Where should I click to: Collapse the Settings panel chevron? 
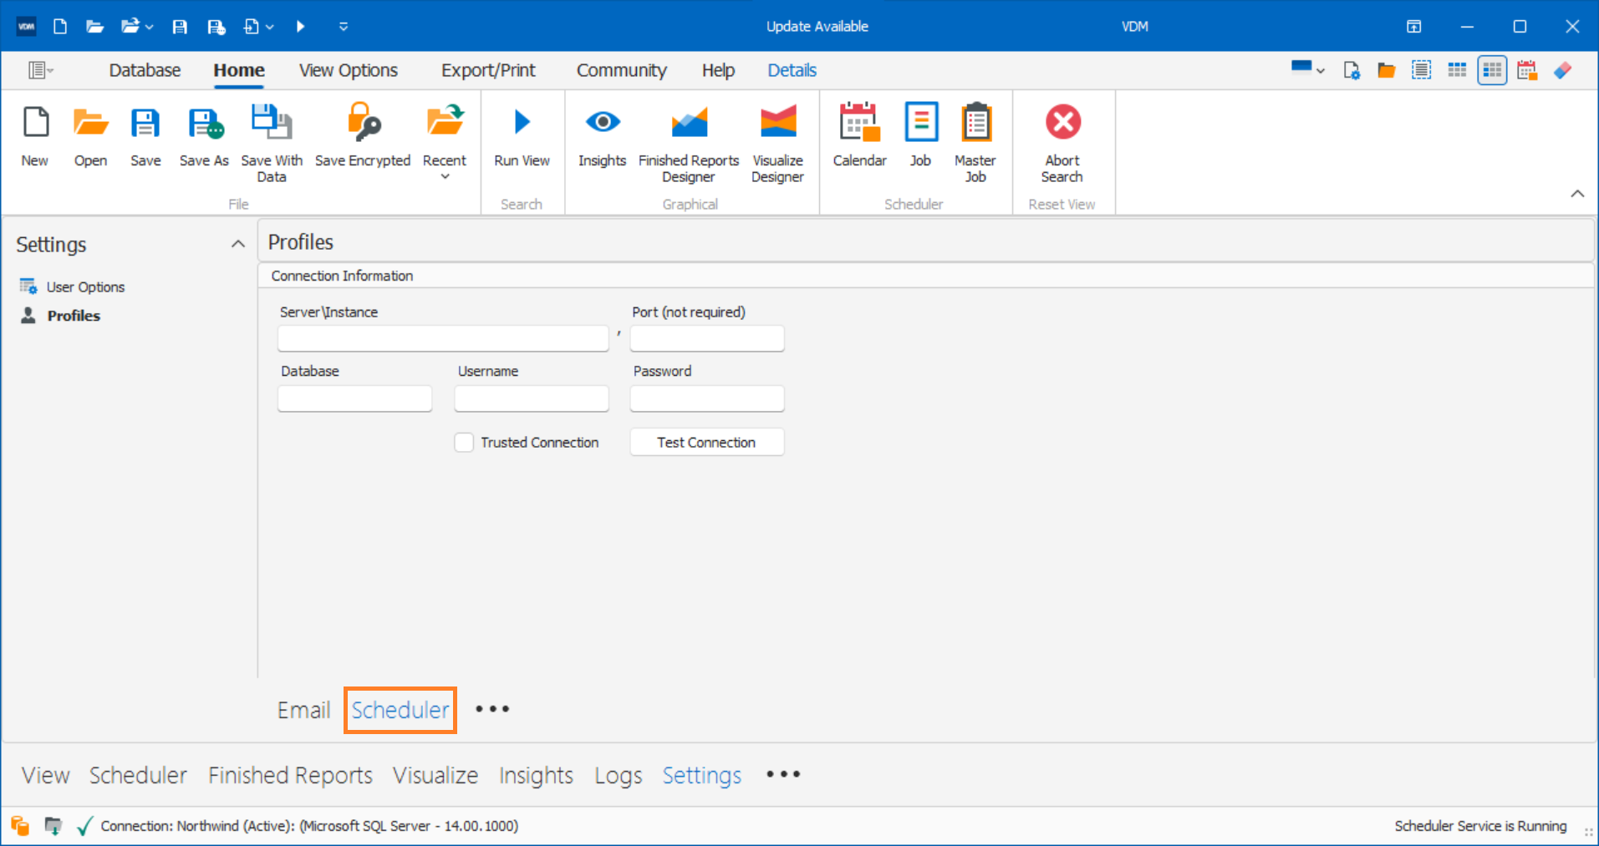[238, 244]
